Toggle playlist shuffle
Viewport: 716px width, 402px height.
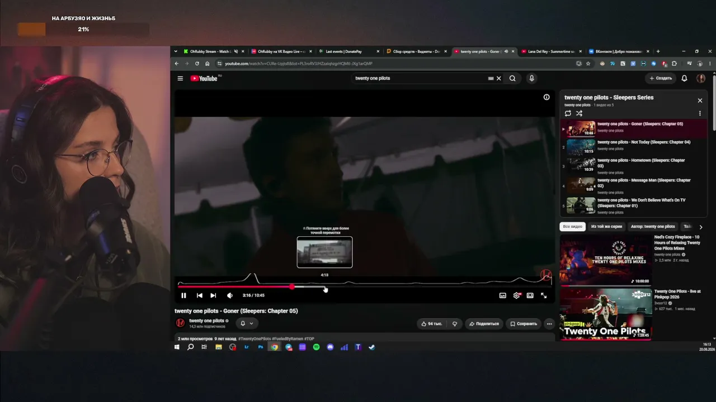579,113
